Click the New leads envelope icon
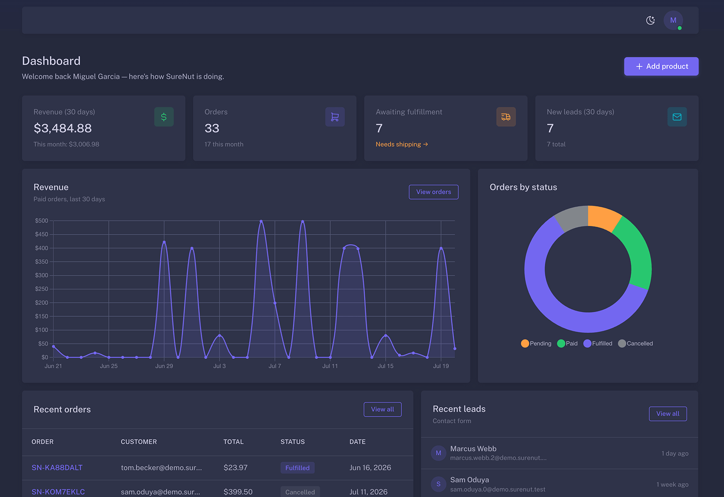This screenshot has width=724, height=497. (677, 117)
